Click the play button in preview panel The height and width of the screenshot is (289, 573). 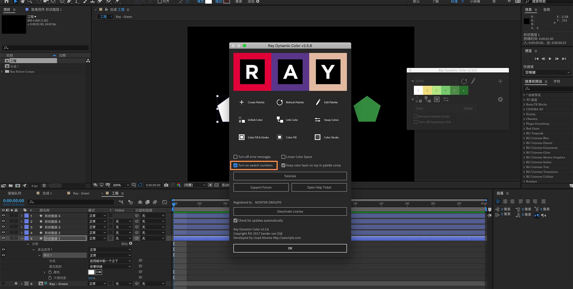click(550, 59)
